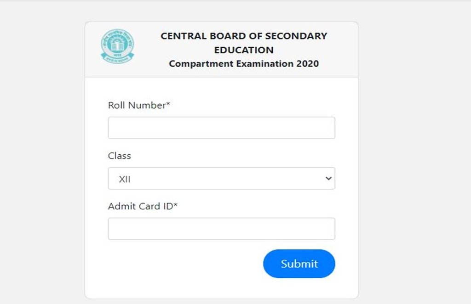Click the asterisk beside Roll Number
The width and height of the screenshot is (471, 304).
tap(168, 104)
